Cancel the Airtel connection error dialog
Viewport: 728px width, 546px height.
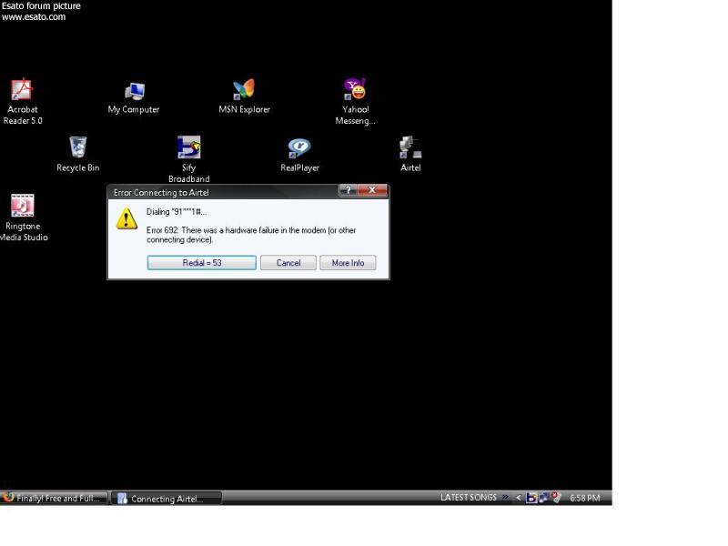coord(288,263)
